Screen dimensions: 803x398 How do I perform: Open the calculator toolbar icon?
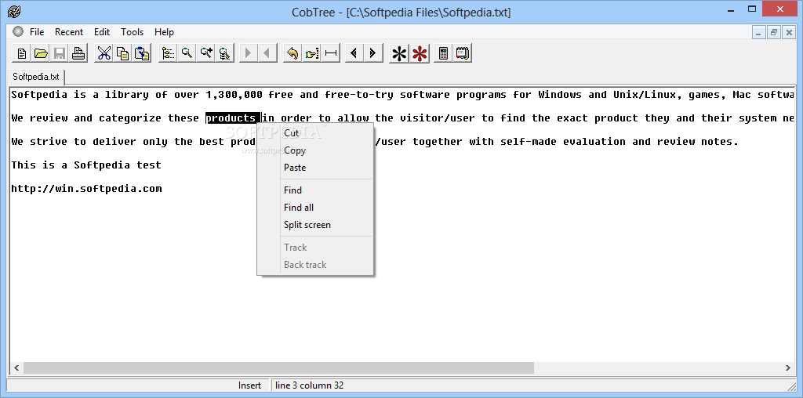tap(444, 53)
